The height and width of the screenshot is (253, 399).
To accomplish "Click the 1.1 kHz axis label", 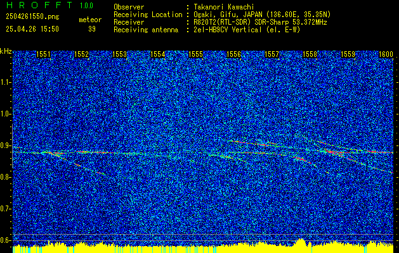I will click(5, 82).
